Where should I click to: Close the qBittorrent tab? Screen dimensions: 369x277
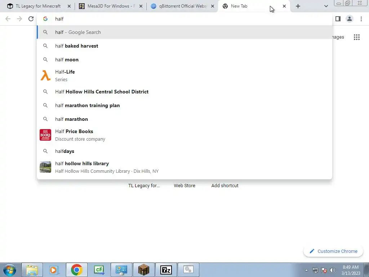click(213, 6)
